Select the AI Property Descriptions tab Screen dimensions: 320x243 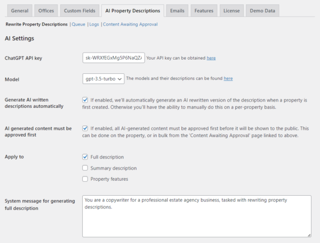pos(133,11)
